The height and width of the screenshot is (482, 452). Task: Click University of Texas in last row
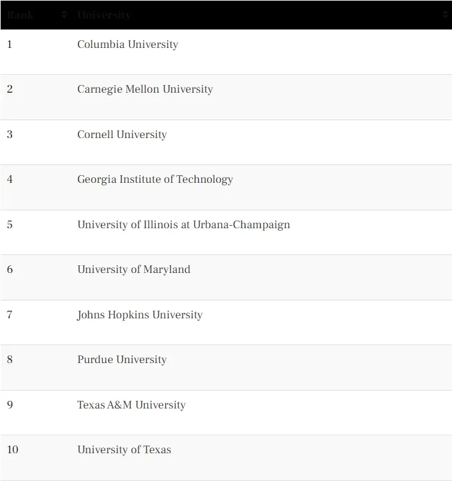pos(124,449)
